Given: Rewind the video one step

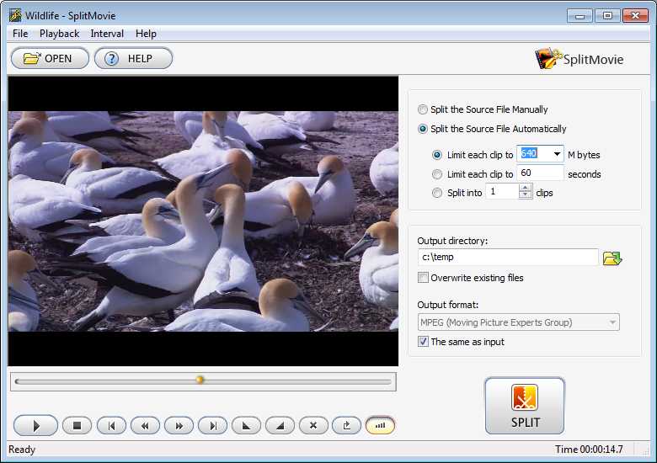Looking at the screenshot, I should pyautogui.click(x=145, y=426).
